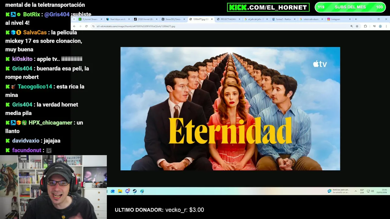Open the network status tray icon
Screen dimensions: 390x219
tap(368, 191)
